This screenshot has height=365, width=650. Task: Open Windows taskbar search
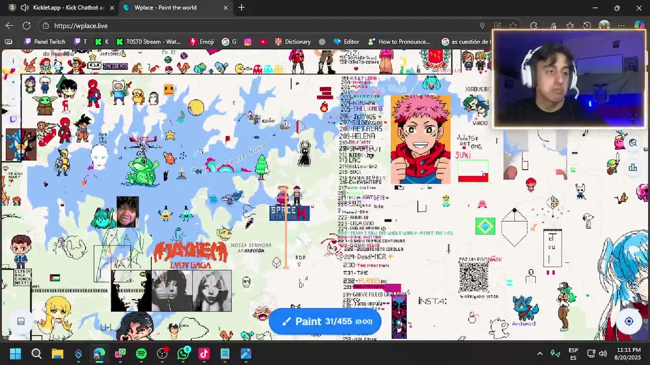pos(37,353)
